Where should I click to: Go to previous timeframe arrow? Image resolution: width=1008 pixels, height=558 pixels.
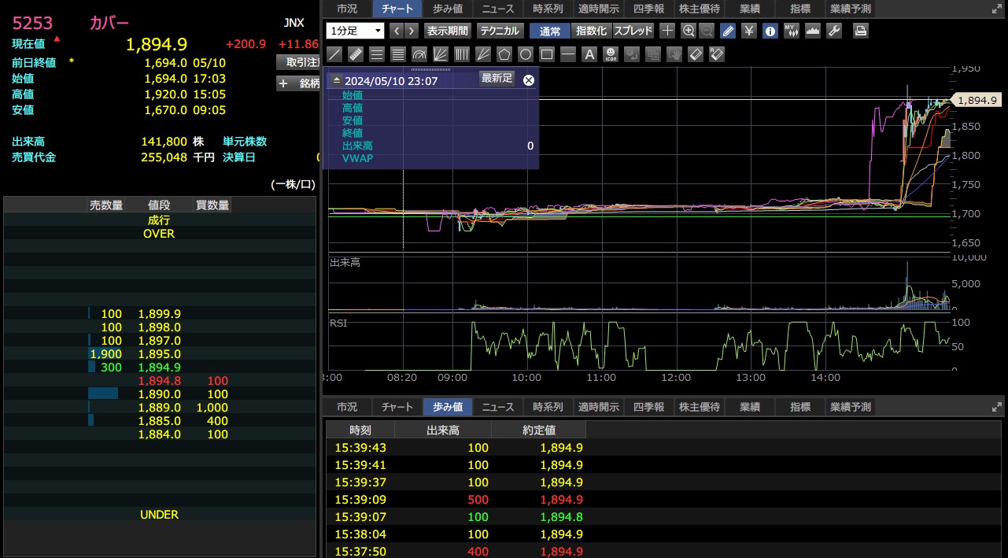(396, 31)
